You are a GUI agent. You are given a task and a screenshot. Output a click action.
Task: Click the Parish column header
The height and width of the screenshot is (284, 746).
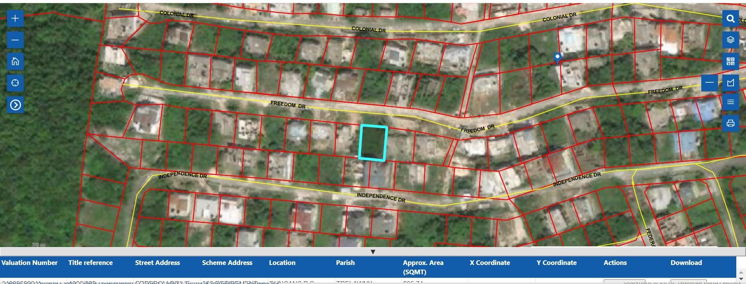click(345, 263)
